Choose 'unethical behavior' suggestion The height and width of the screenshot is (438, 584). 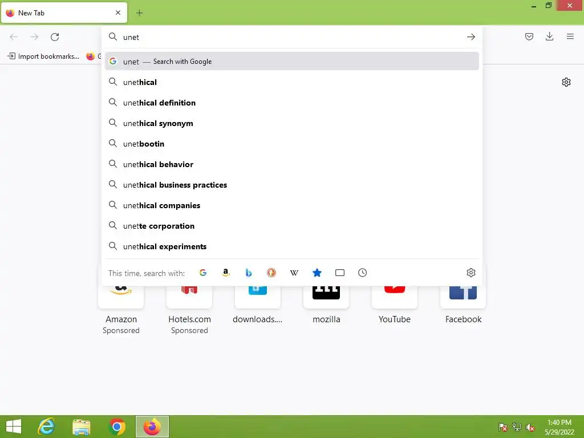pyautogui.click(x=292, y=164)
